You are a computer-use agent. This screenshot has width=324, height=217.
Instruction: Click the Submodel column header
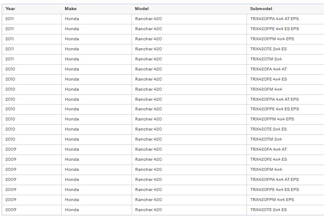point(261,9)
